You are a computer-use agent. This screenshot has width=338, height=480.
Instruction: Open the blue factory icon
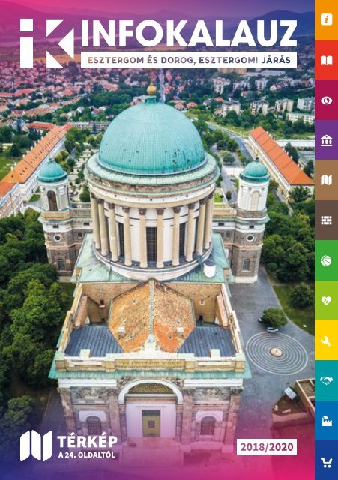tap(326, 420)
